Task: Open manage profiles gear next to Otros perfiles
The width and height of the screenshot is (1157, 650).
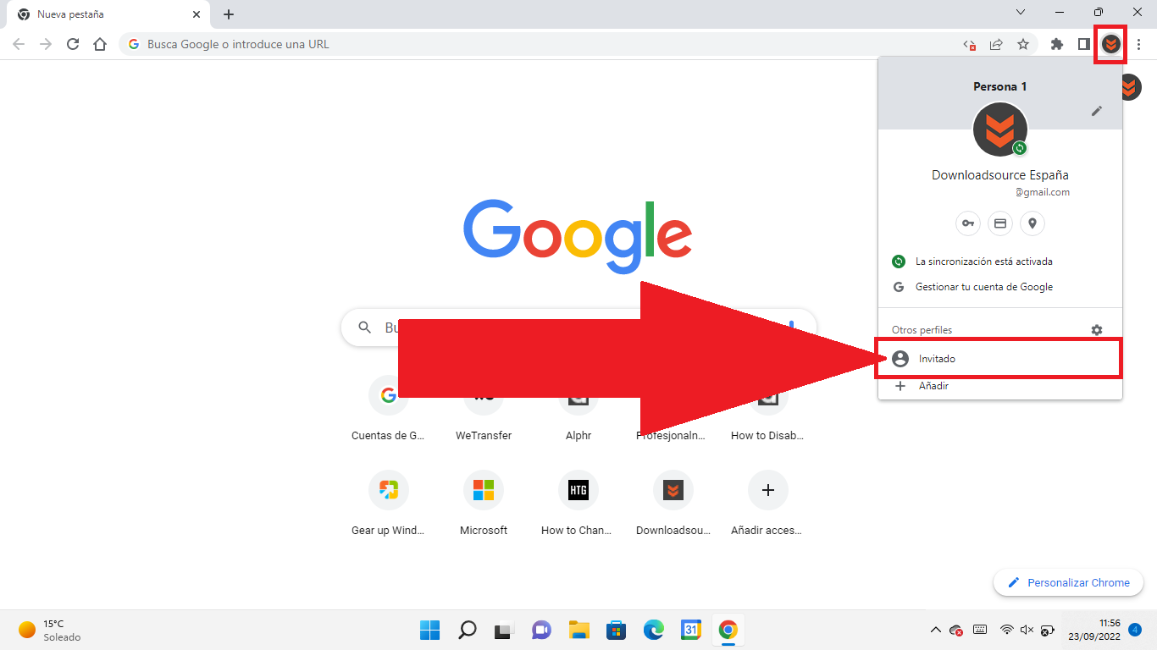Action: pyautogui.click(x=1097, y=330)
